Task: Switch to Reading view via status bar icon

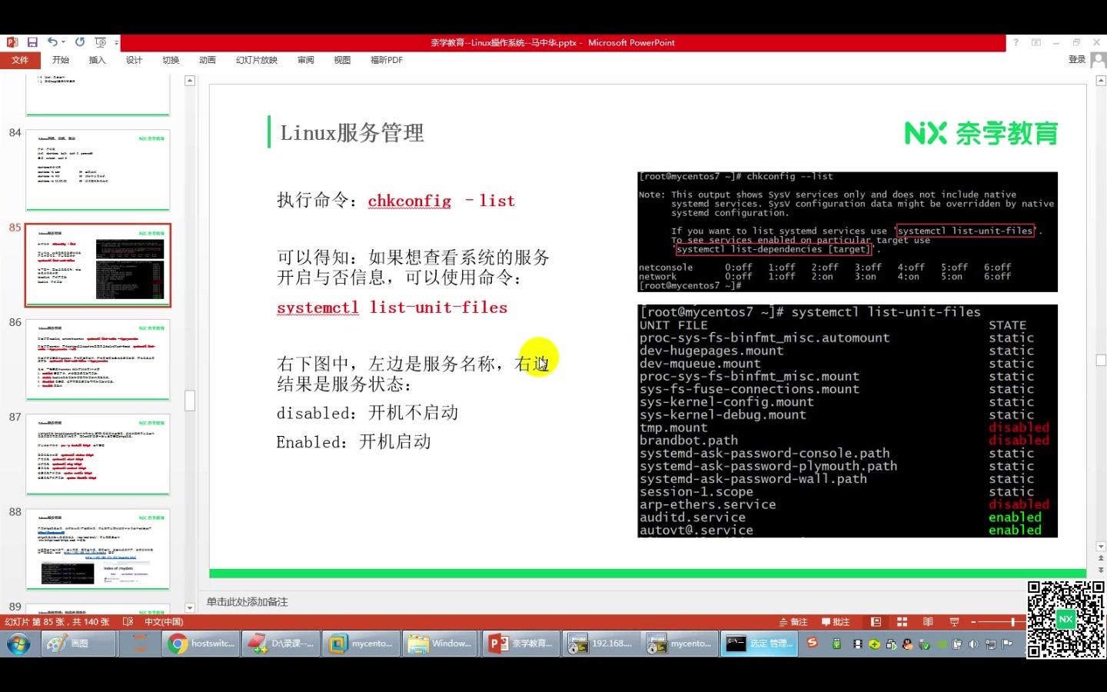Action: point(927,621)
